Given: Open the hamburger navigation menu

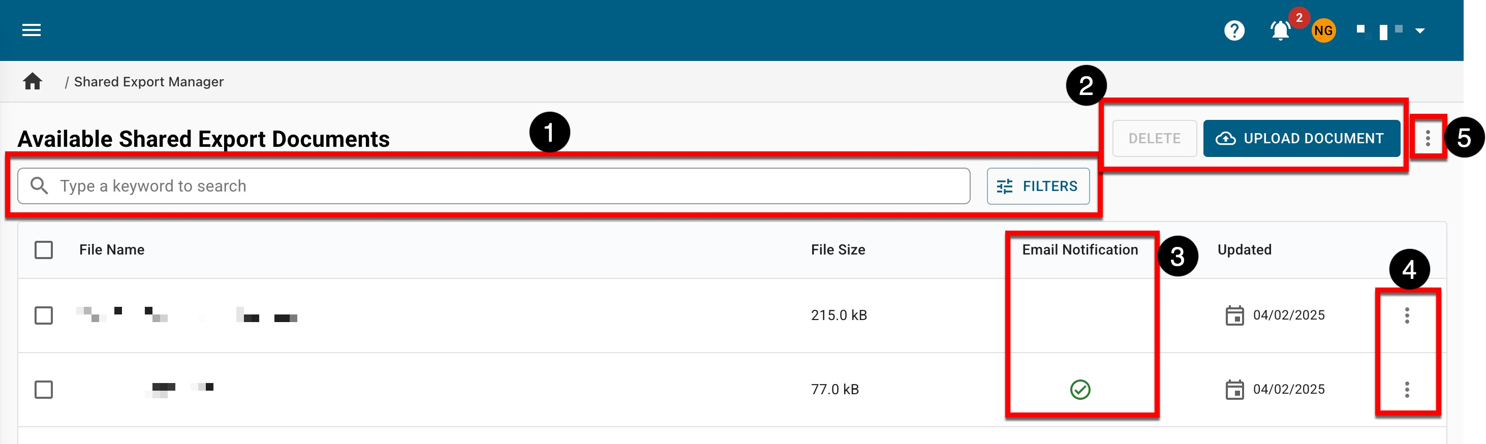Looking at the screenshot, I should coord(31,30).
